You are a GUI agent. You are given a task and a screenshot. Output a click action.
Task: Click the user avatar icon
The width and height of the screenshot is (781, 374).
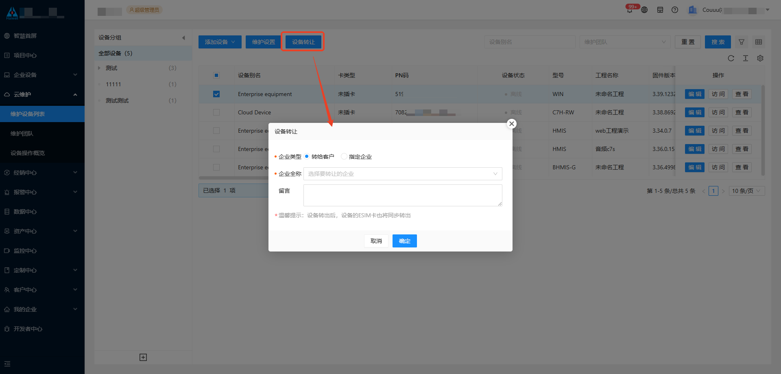[x=692, y=10]
